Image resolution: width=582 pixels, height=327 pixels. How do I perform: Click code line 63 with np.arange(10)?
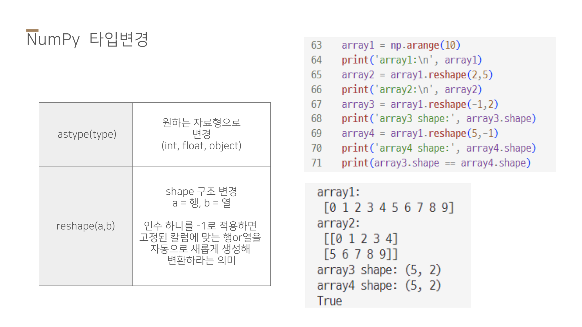pos(401,45)
